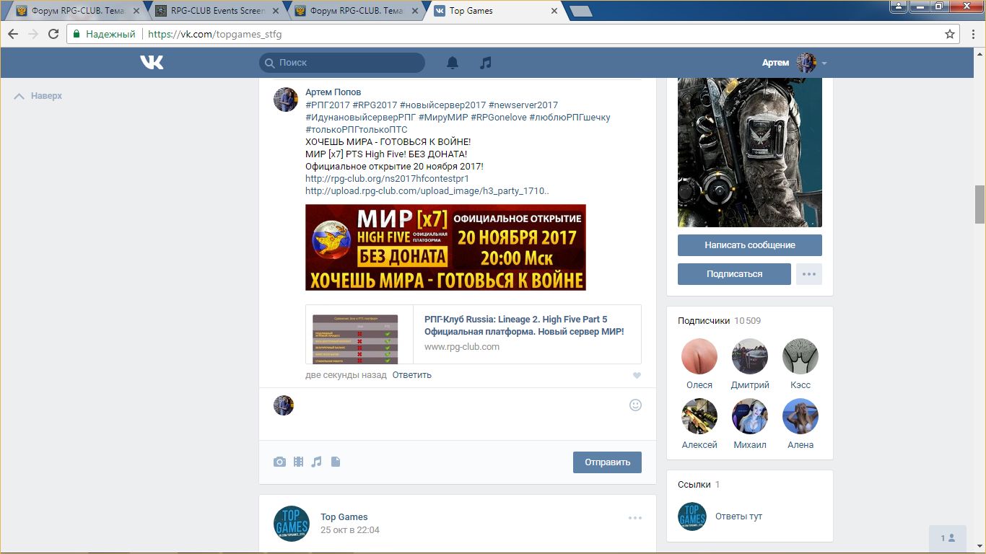
Task: Attach a document with file icon
Action: point(335,462)
